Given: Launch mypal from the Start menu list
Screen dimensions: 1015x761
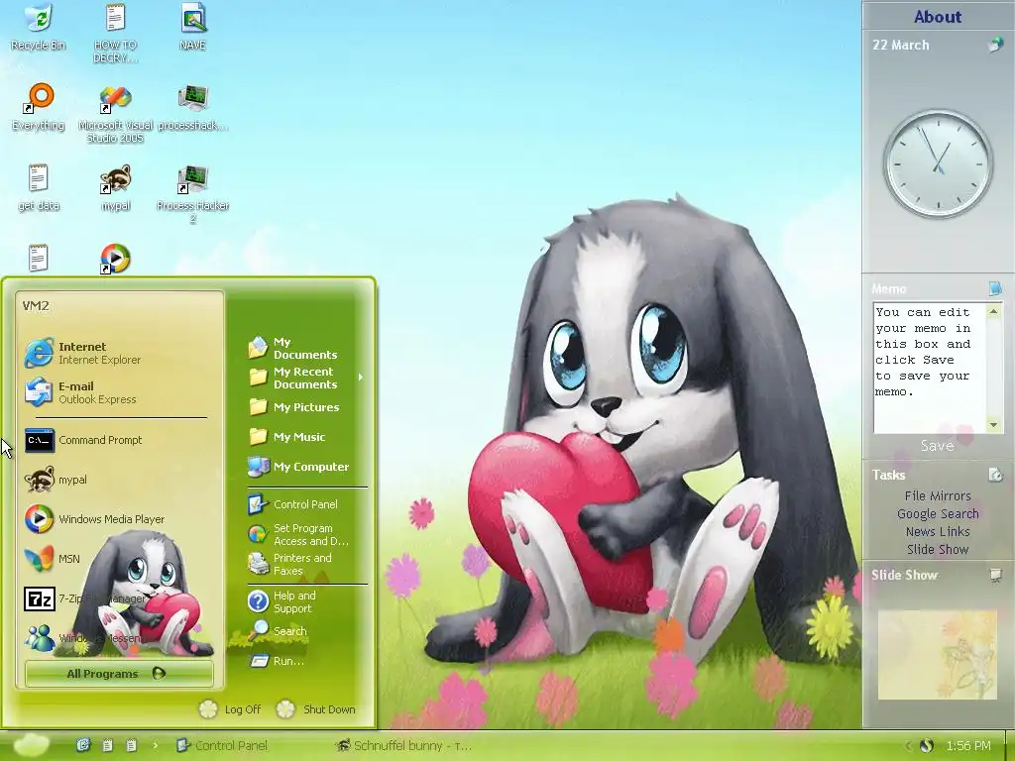Looking at the screenshot, I should point(120,480).
